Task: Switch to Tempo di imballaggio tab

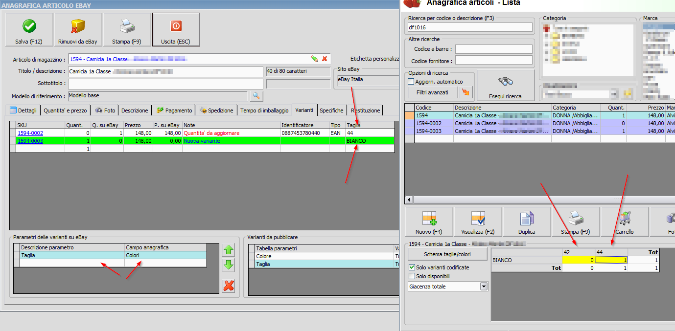Action: (x=264, y=110)
